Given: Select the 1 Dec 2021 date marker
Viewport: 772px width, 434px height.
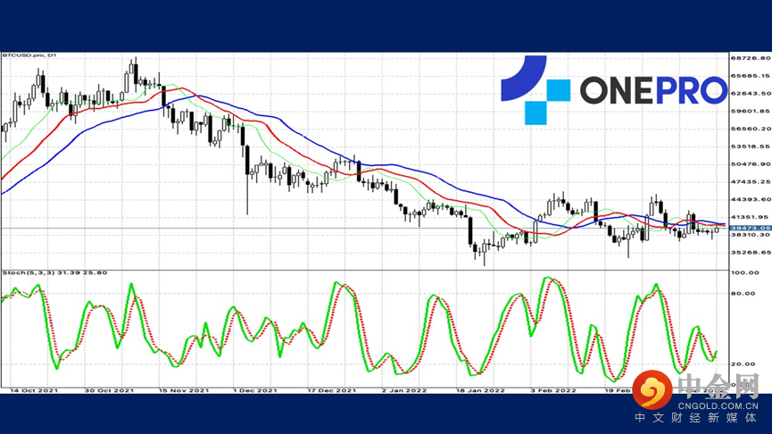Looking at the screenshot, I should point(255,390).
